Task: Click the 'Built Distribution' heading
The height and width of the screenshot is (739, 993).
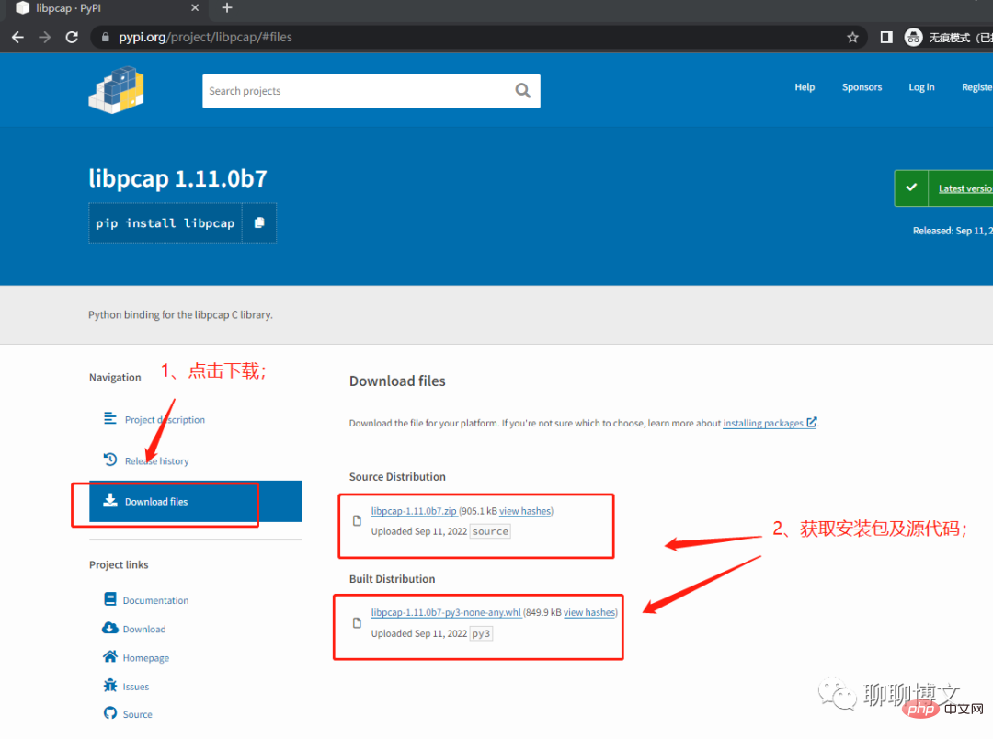Action: pyautogui.click(x=392, y=579)
